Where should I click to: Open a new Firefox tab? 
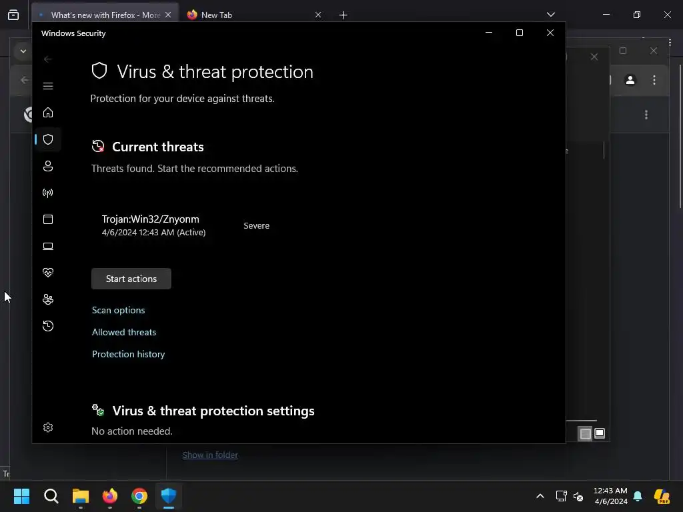point(344,15)
